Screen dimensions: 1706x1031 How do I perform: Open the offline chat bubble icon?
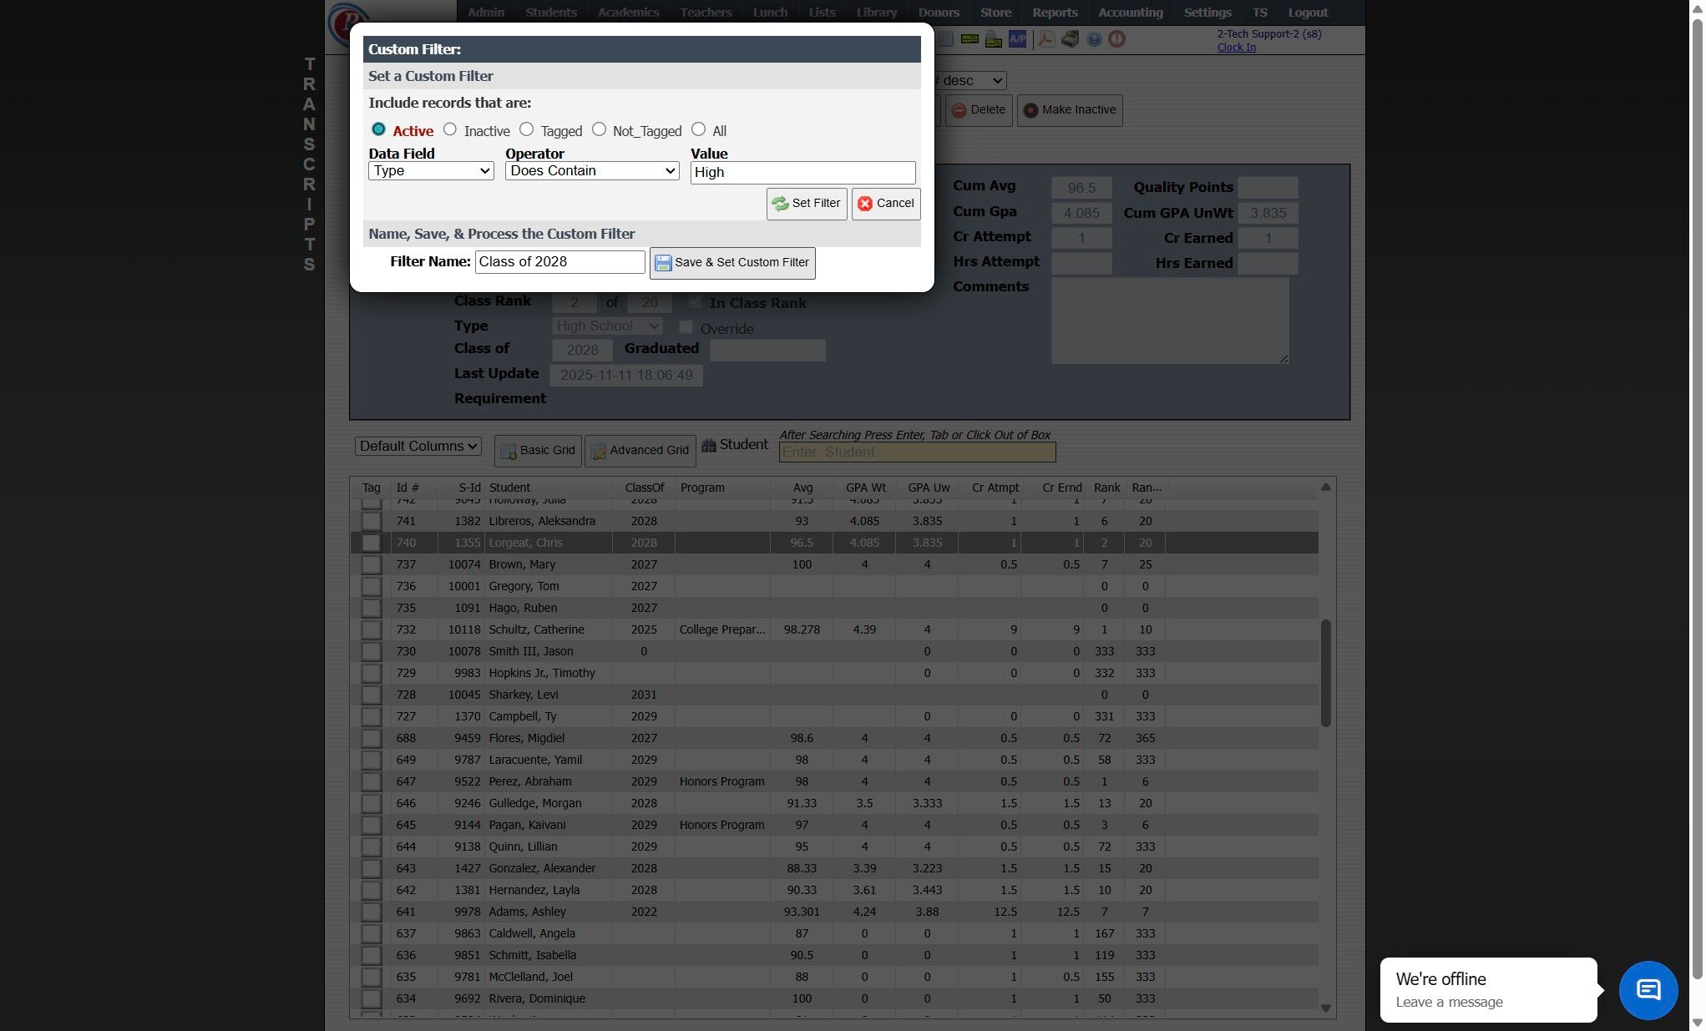(1648, 990)
